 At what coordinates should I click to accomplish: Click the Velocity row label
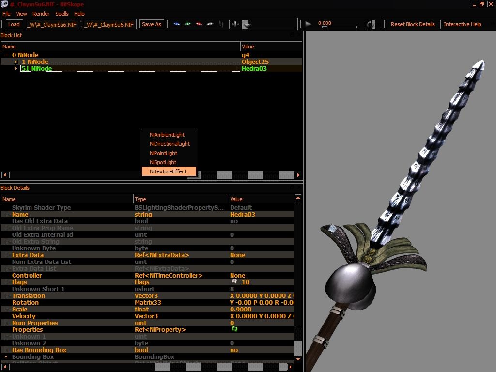coord(24,316)
